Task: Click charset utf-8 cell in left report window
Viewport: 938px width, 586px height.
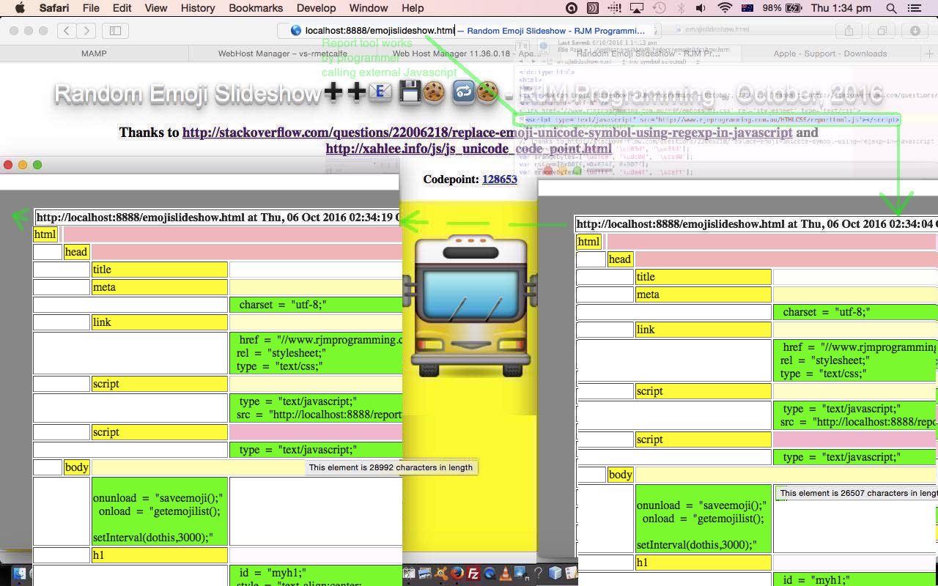Action: click(x=316, y=305)
